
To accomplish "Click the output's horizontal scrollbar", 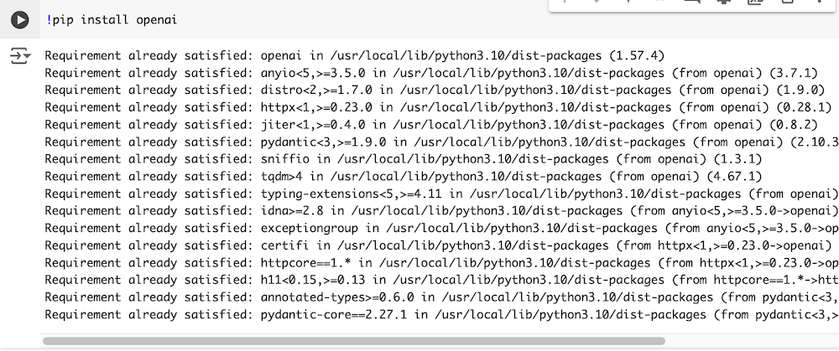I will click(x=352, y=342).
